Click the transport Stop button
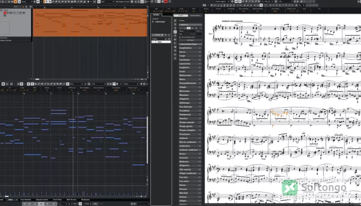Screen dimensions: 361x206 coord(41,204)
